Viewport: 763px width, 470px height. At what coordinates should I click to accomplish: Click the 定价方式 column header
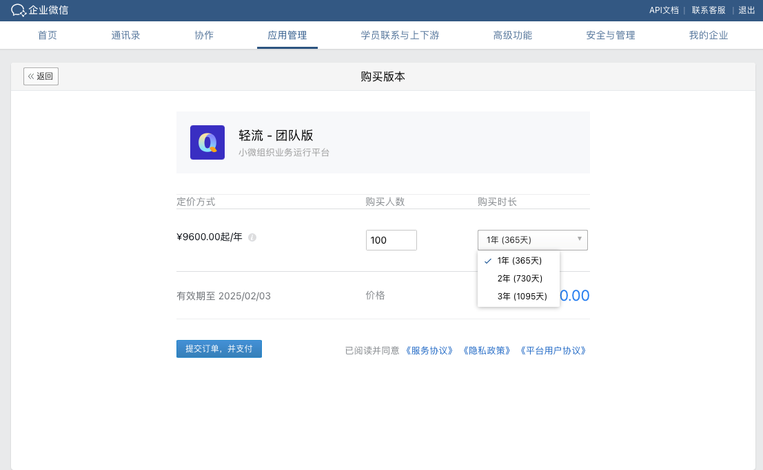click(196, 202)
